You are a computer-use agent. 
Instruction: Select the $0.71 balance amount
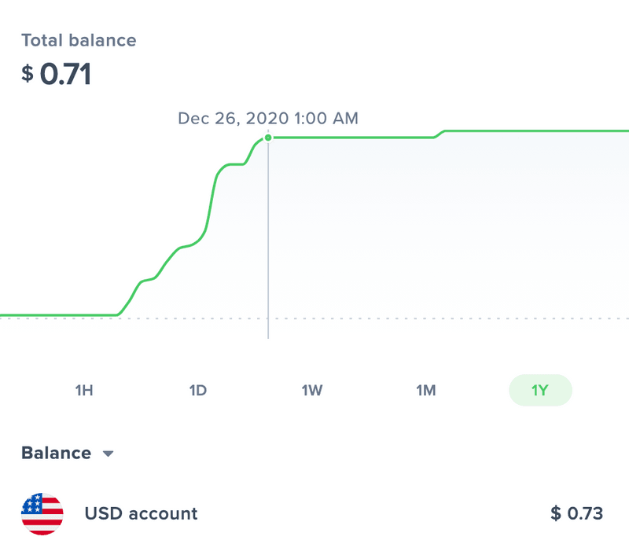pos(57,73)
